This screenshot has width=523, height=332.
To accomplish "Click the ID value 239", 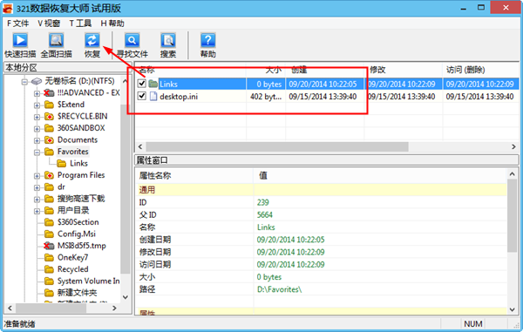I will tap(263, 202).
